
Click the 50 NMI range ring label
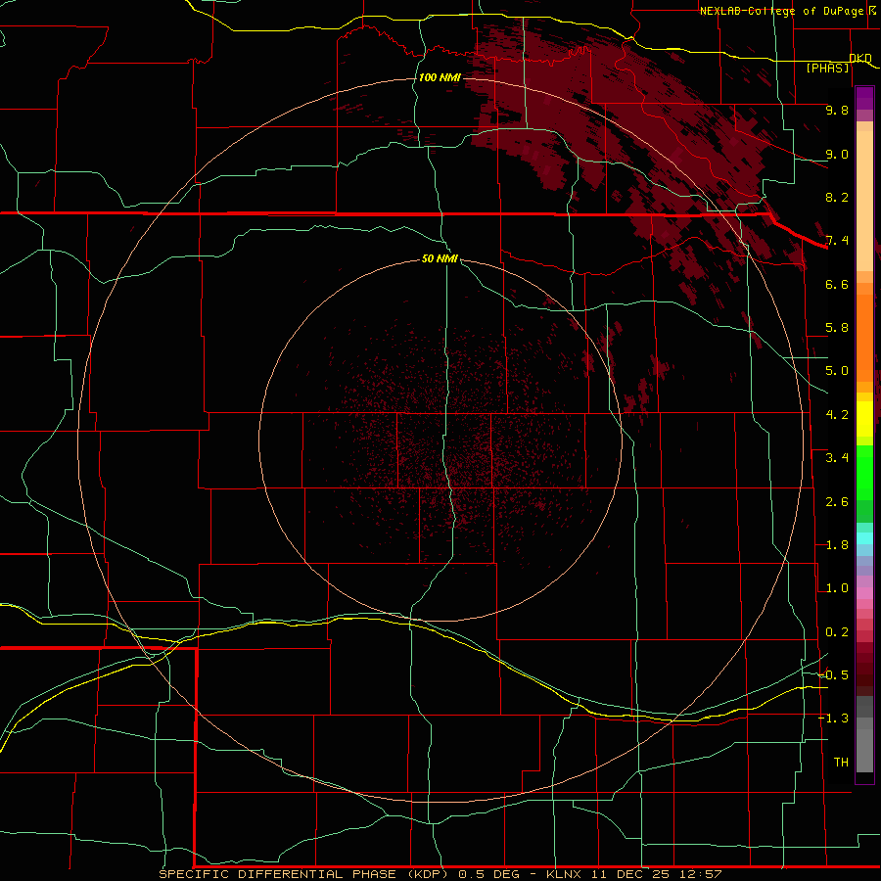[440, 258]
